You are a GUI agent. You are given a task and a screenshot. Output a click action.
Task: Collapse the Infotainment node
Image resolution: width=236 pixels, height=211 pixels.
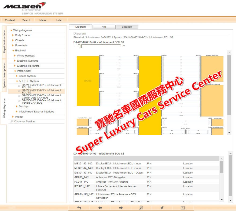15,71
